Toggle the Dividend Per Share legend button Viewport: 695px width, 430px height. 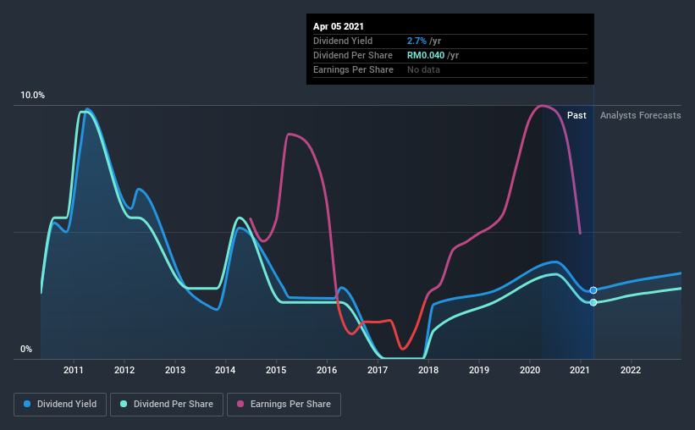[x=167, y=405]
